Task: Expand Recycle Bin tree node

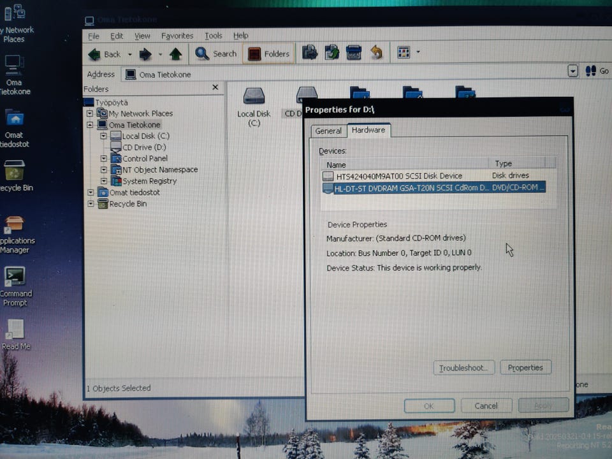Action: [x=91, y=204]
